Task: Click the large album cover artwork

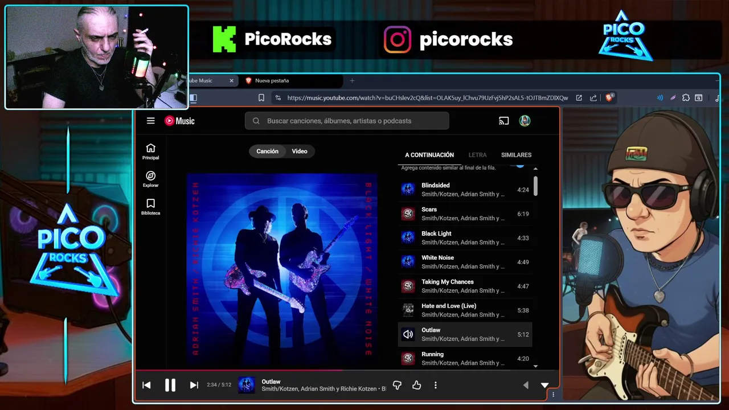Action: tap(282, 269)
